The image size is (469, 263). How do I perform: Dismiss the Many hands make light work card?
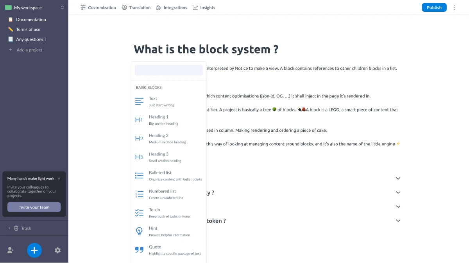(59, 178)
